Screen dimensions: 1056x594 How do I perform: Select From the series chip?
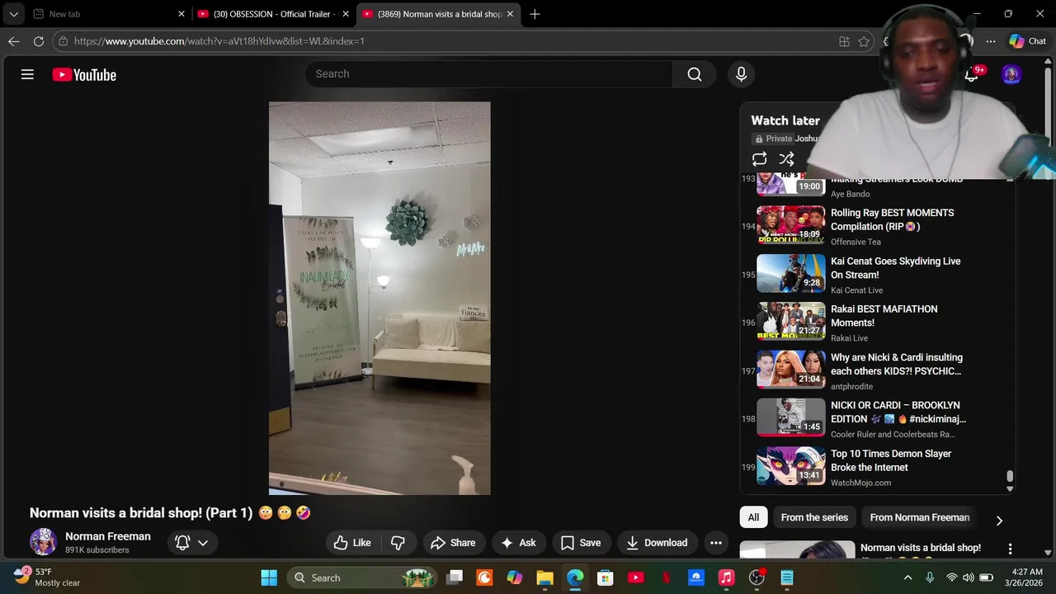point(814,517)
